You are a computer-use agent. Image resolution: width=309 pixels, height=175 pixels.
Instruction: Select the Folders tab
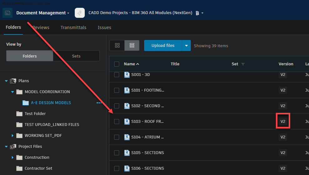pos(13,27)
